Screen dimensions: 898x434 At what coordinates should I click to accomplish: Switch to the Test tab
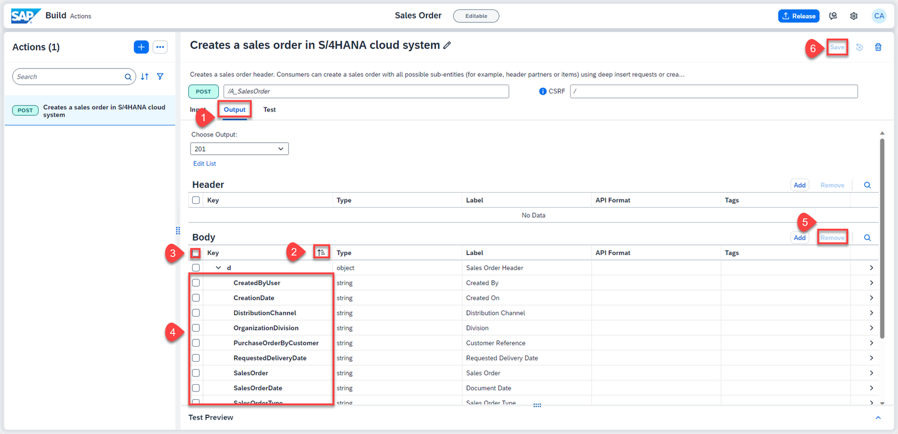pyautogui.click(x=269, y=110)
